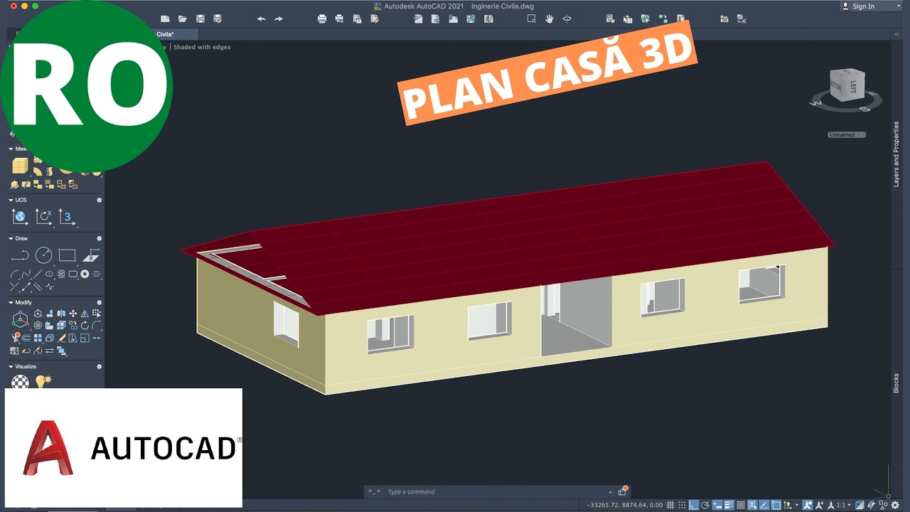Toggle Dynamic Input in status bar
The image size is (910, 512).
tap(717, 505)
